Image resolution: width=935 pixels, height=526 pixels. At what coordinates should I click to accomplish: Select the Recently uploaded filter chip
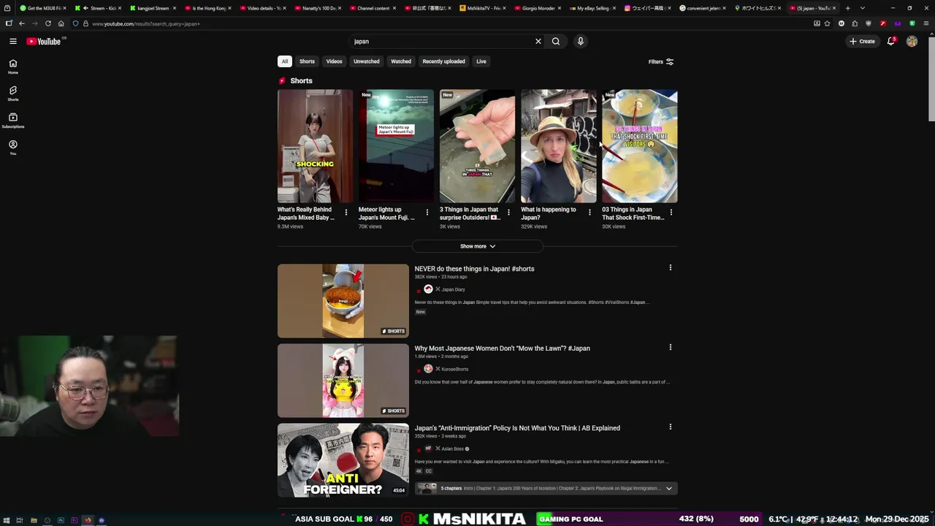(x=443, y=61)
